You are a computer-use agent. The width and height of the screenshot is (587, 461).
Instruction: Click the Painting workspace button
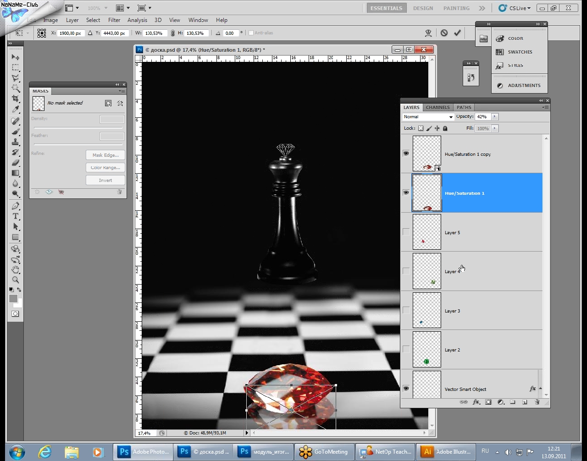click(x=456, y=8)
